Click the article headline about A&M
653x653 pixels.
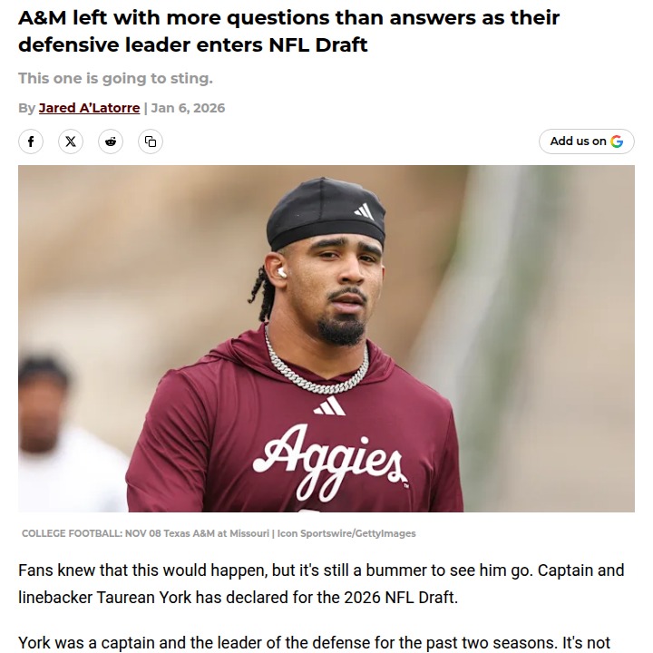pyautogui.click(x=288, y=31)
